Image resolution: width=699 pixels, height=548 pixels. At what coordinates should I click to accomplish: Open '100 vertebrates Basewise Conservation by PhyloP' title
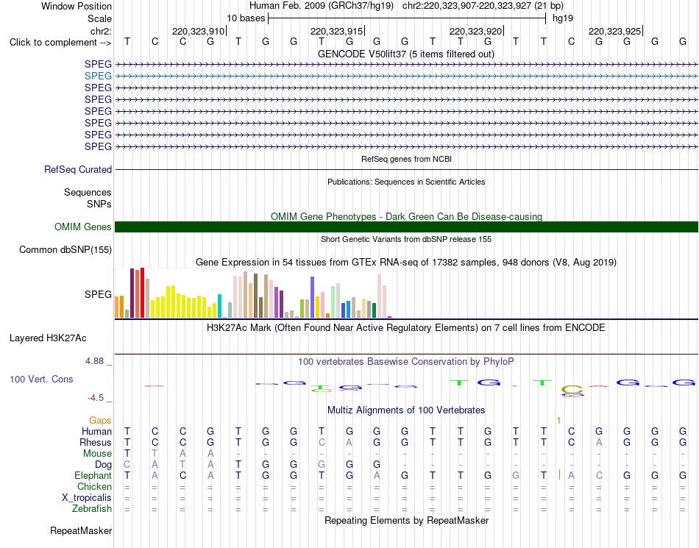(406, 361)
